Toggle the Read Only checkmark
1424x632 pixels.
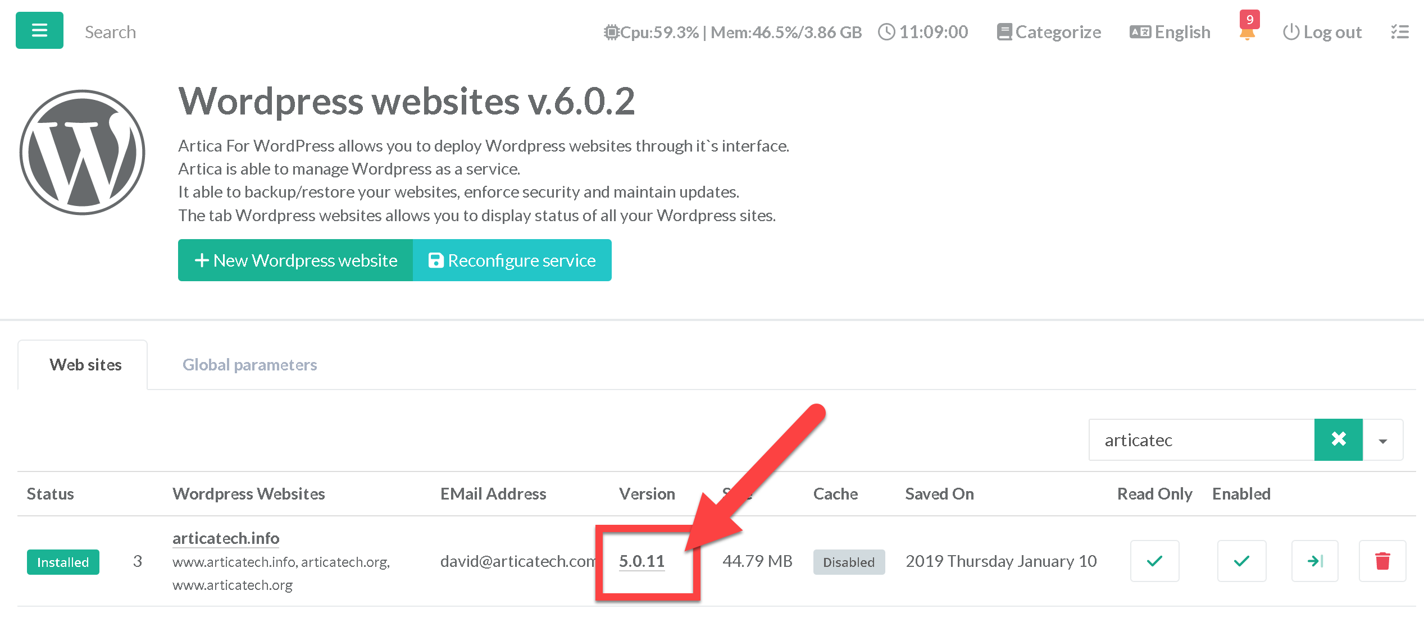click(x=1154, y=561)
